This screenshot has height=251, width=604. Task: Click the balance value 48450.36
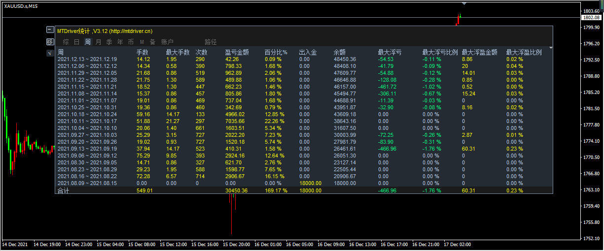coord(345,59)
